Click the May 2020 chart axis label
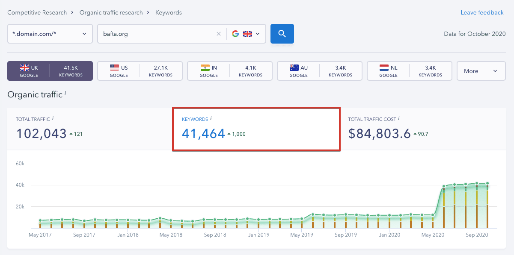Image resolution: width=514 pixels, height=255 pixels. click(433, 235)
